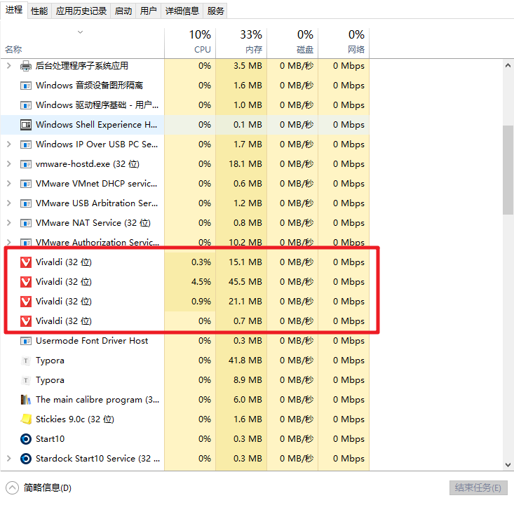Click the Stickies 9.0c yellow note icon
This screenshot has height=505, width=514.
point(26,419)
